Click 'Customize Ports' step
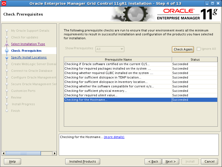 click(x=23, y=91)
